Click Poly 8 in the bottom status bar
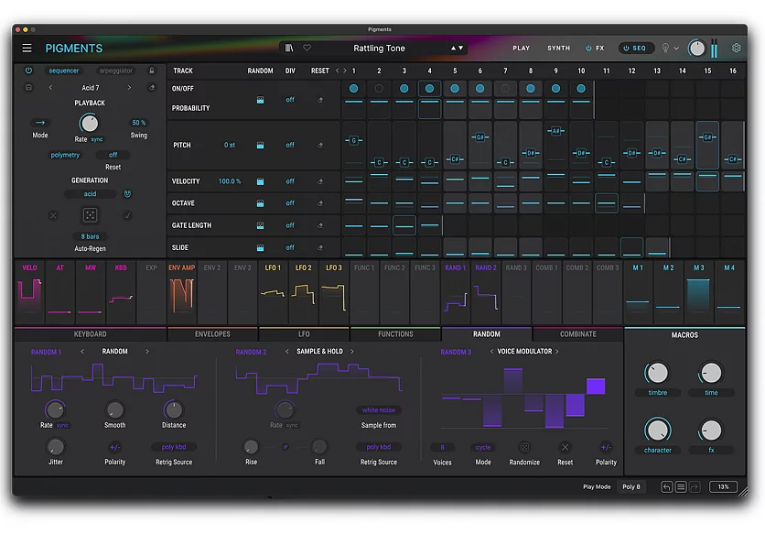The image size is (765, 534). pyautogui.click(x=630, y=486)
